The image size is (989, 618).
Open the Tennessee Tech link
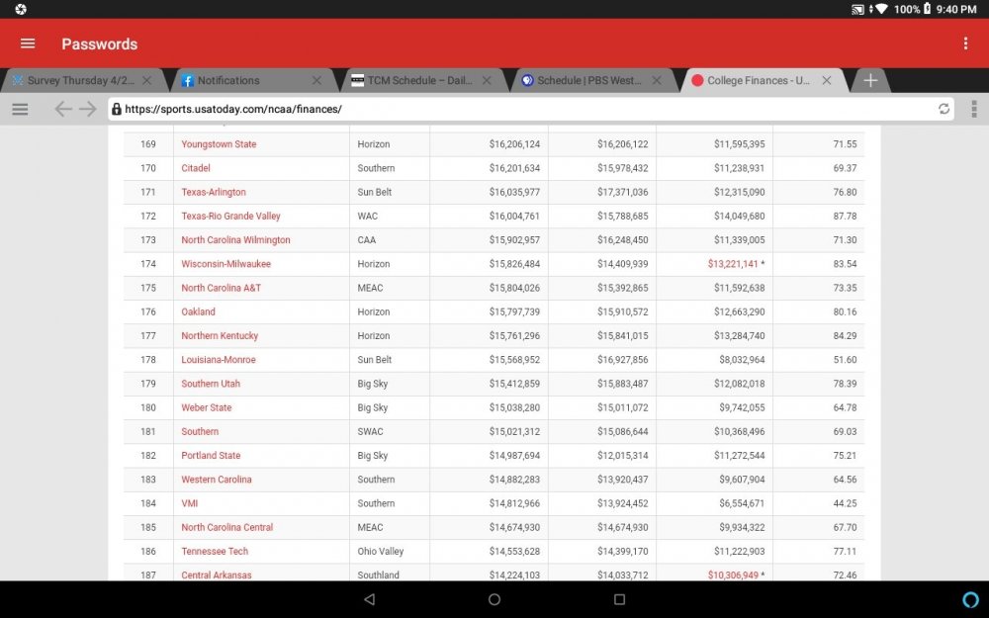[x=215, y=552]
